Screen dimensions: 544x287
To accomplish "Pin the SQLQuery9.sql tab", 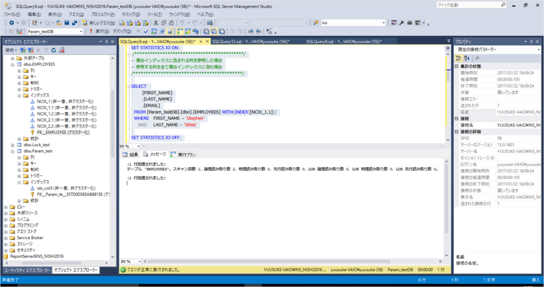I will click(x=201, y=41).
